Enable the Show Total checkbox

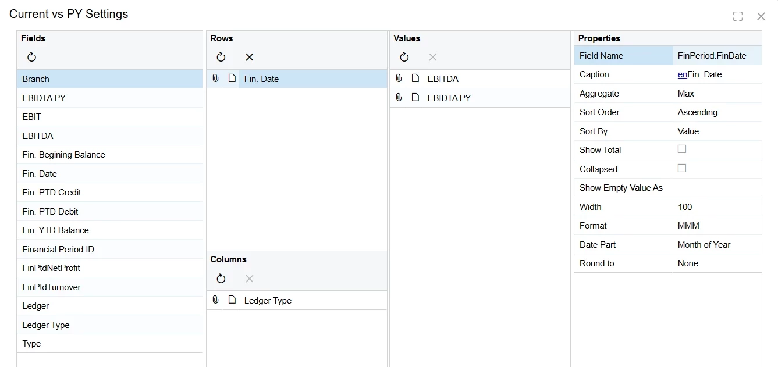coord(682,149)
